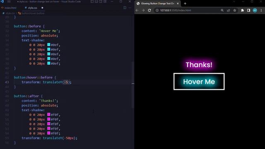Click magenta #f0f swatch on line 52
Viewport: 265px width, 149px height.
(49, 124)
